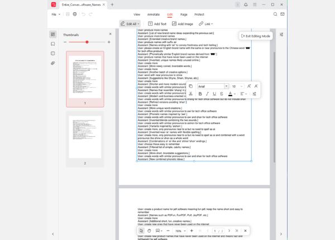Open the View tab

(137, 15)
